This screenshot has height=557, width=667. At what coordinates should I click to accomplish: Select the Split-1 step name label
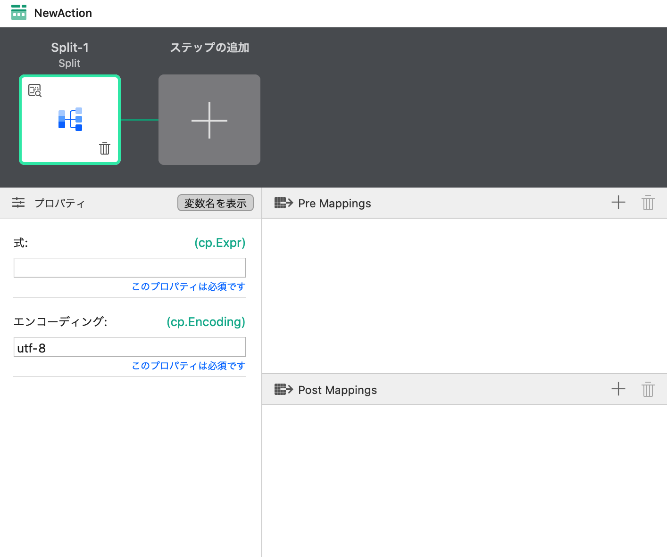point(70,48)
